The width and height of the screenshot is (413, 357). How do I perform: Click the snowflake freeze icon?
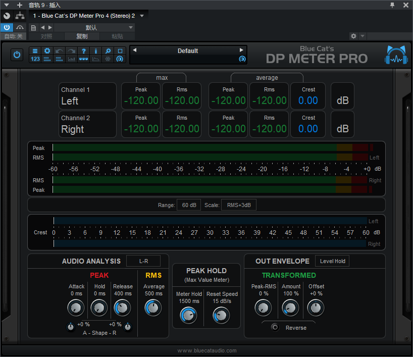[108, 59]
